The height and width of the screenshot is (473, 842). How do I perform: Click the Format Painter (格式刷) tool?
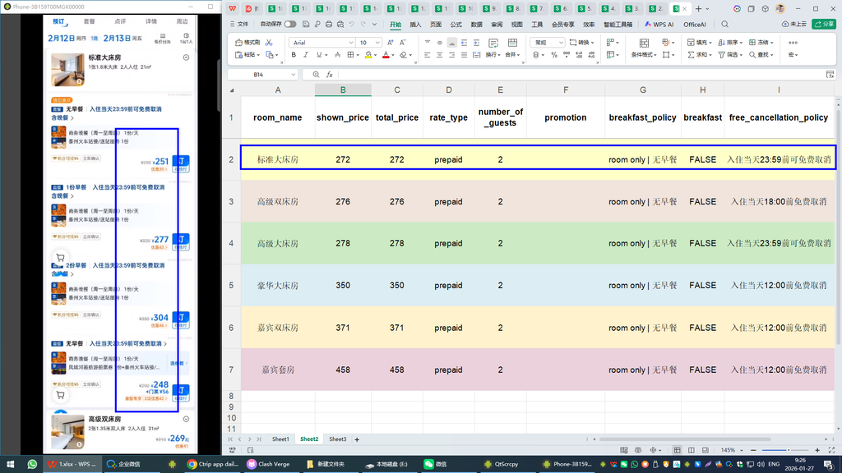pyautogui.click(x=248, y=43)
